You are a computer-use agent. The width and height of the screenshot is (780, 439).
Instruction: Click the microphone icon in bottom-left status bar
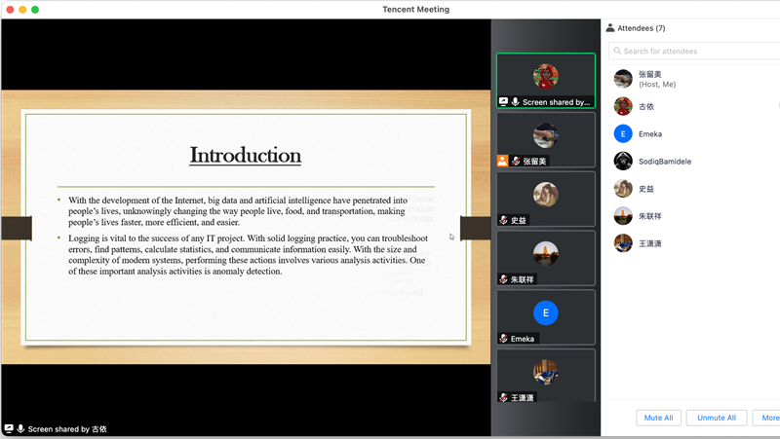pyautogui.click(x=20, y=428)
